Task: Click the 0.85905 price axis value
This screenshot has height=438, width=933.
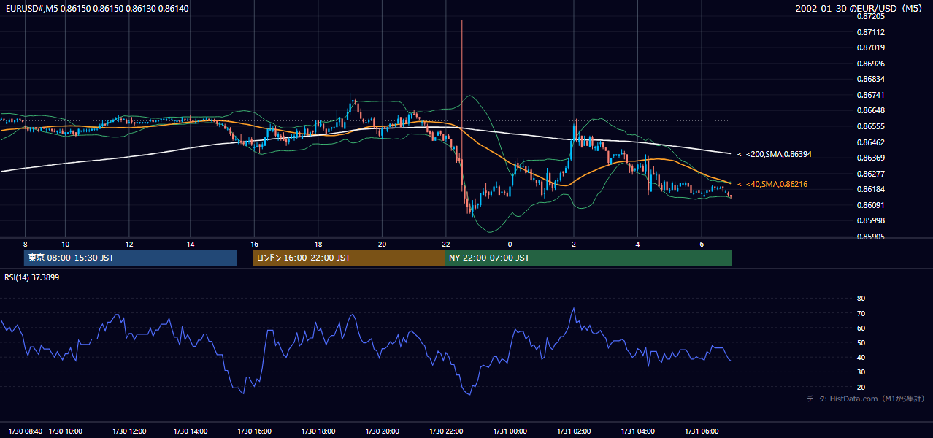Action: point(870,237)
